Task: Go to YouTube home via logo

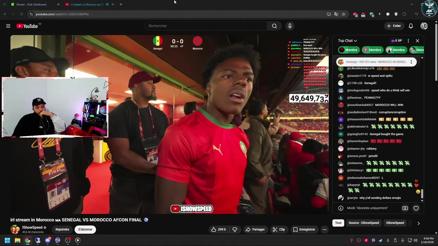Action: [27, 26]
